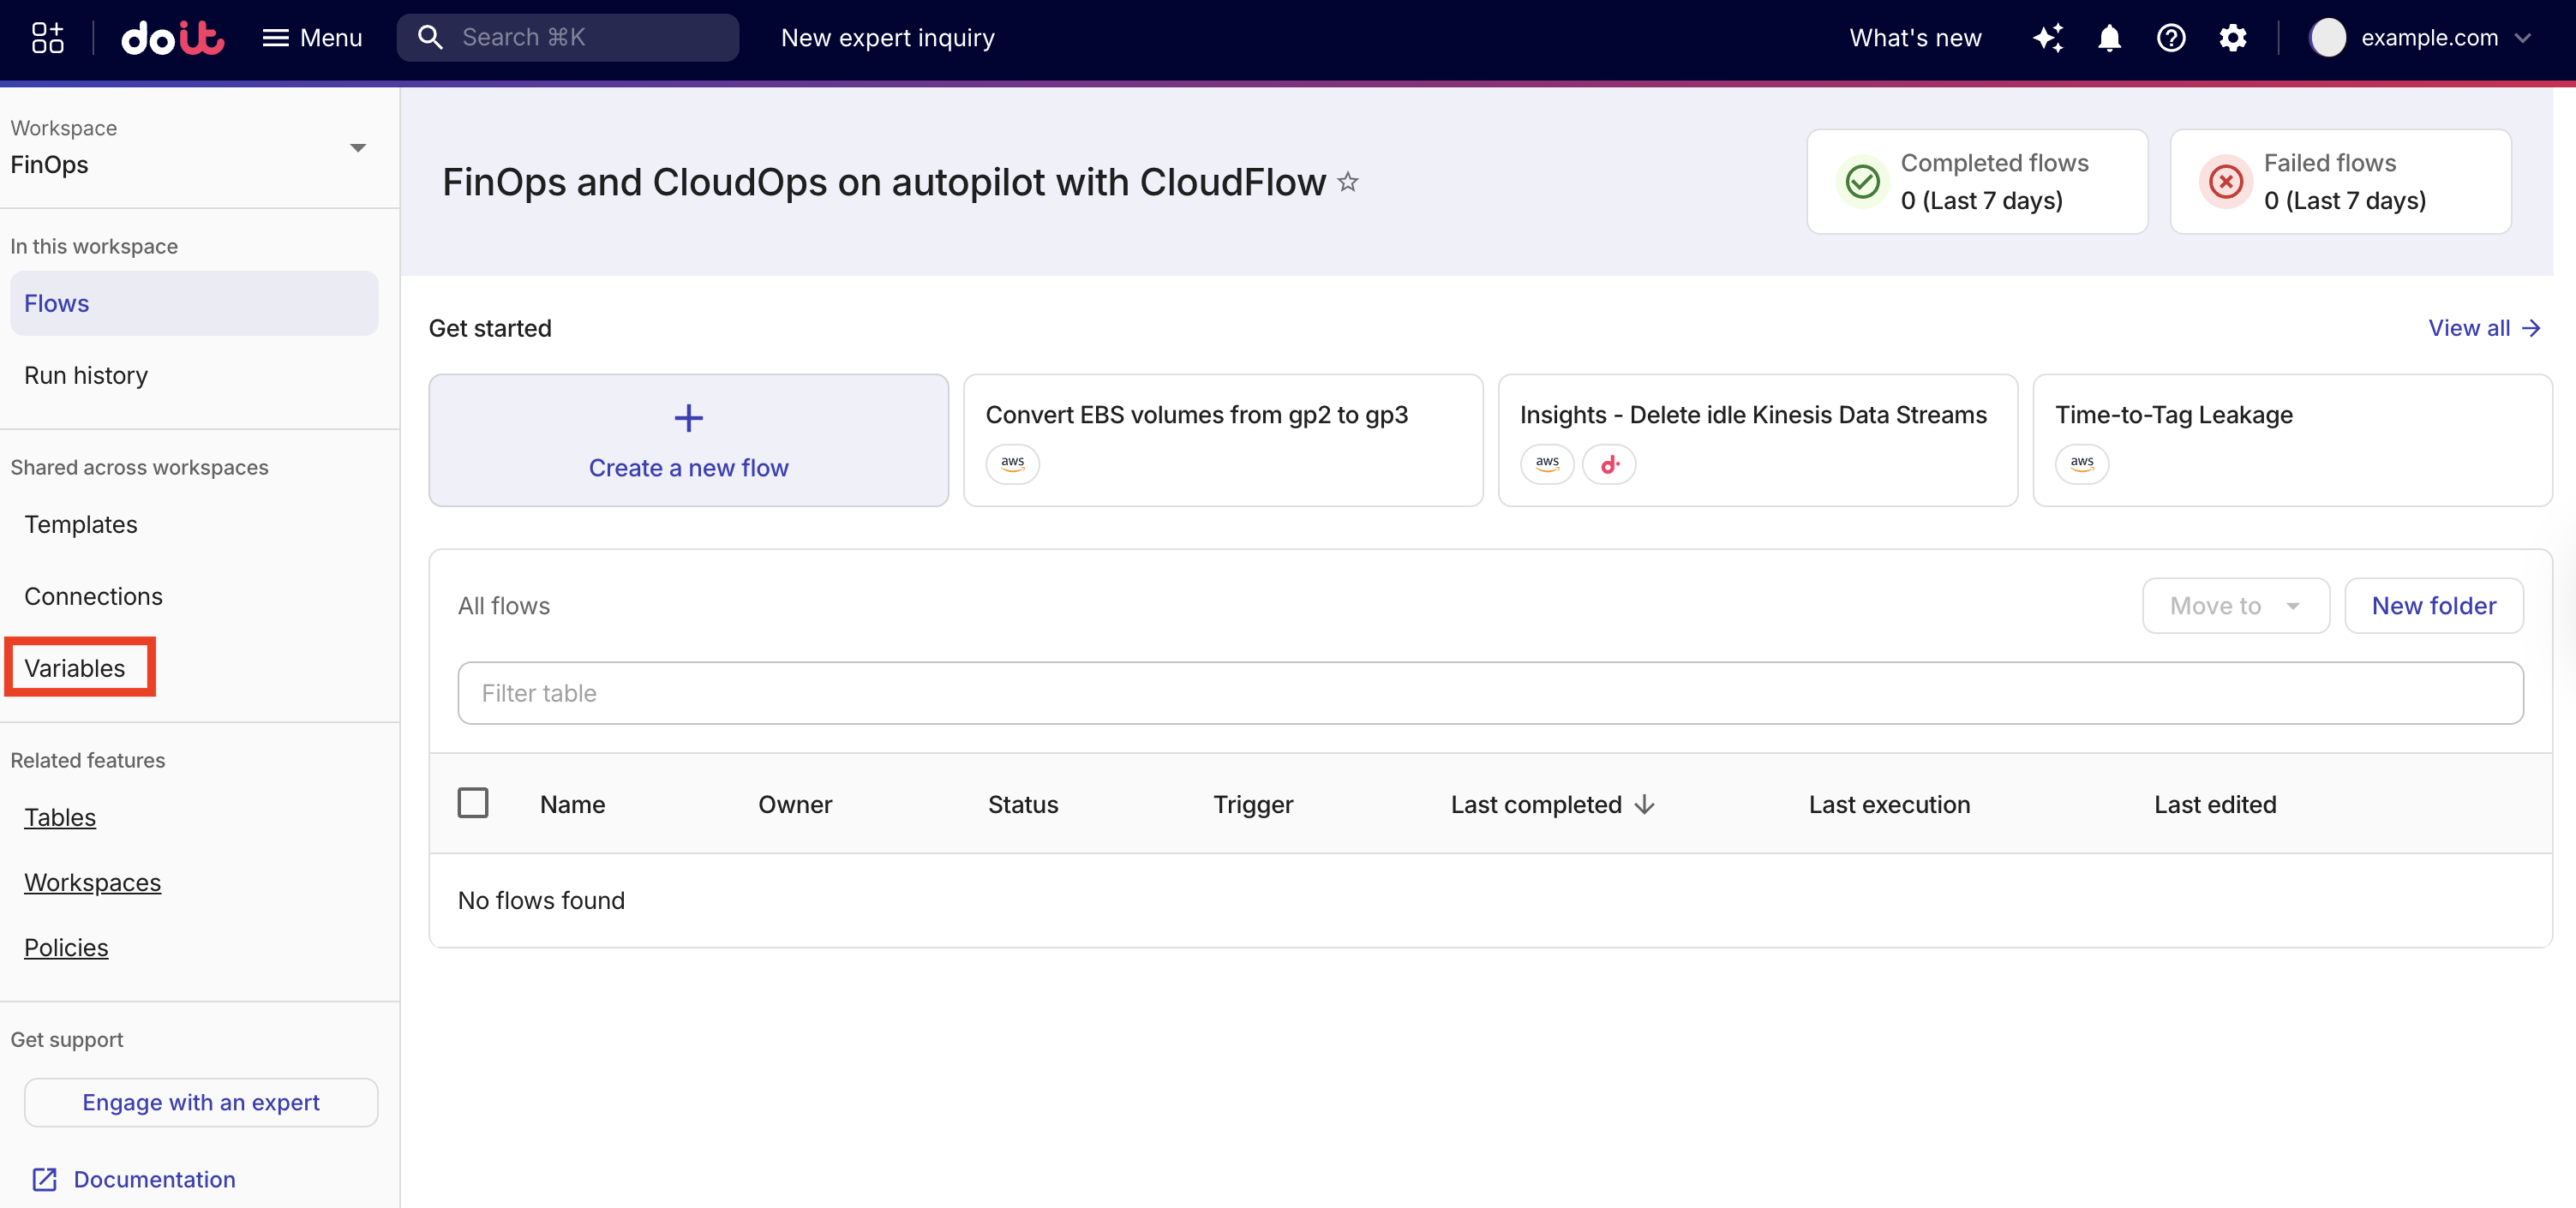The image size is (2576, 1208).
Task: Click the AI sparkle icon
Action: (2048, 38)
